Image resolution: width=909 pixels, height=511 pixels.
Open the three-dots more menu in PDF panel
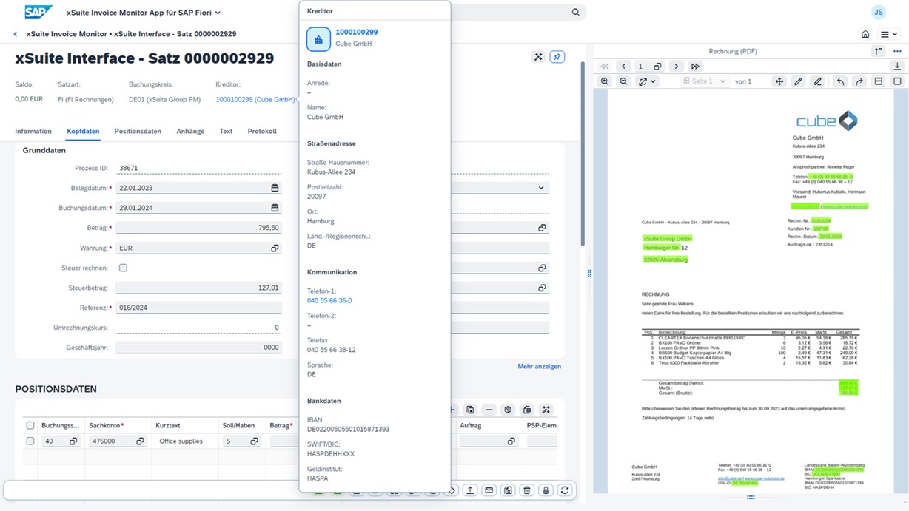(x=897, y=51)
